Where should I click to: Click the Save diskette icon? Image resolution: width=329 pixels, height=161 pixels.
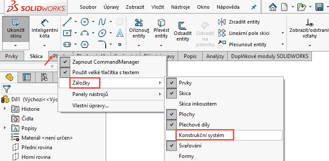pyautogui.click(x=319, y=7)
